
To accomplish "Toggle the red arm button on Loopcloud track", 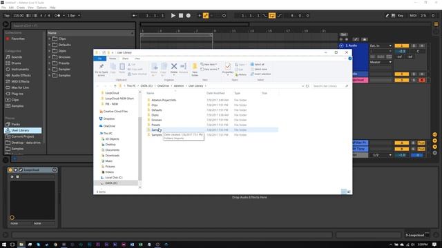I will pos(422,80).
